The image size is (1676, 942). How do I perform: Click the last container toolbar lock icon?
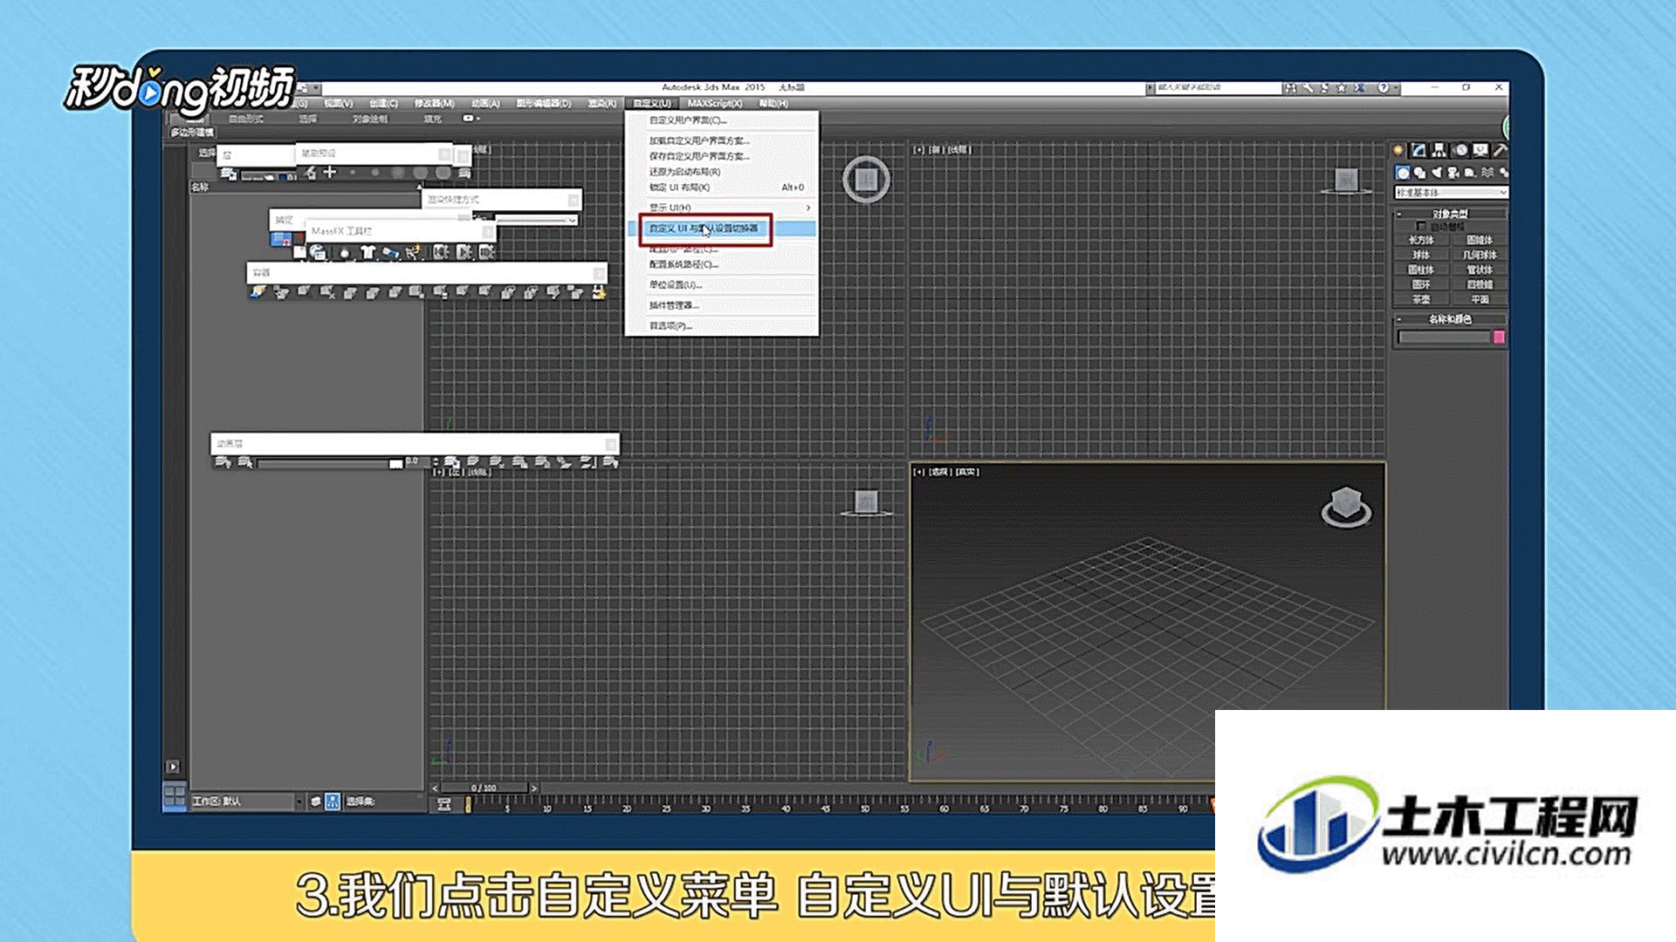tap(599, 292)
